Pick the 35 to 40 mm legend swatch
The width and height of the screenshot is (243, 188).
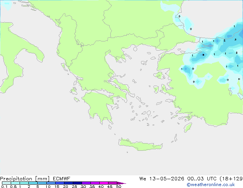95,183
